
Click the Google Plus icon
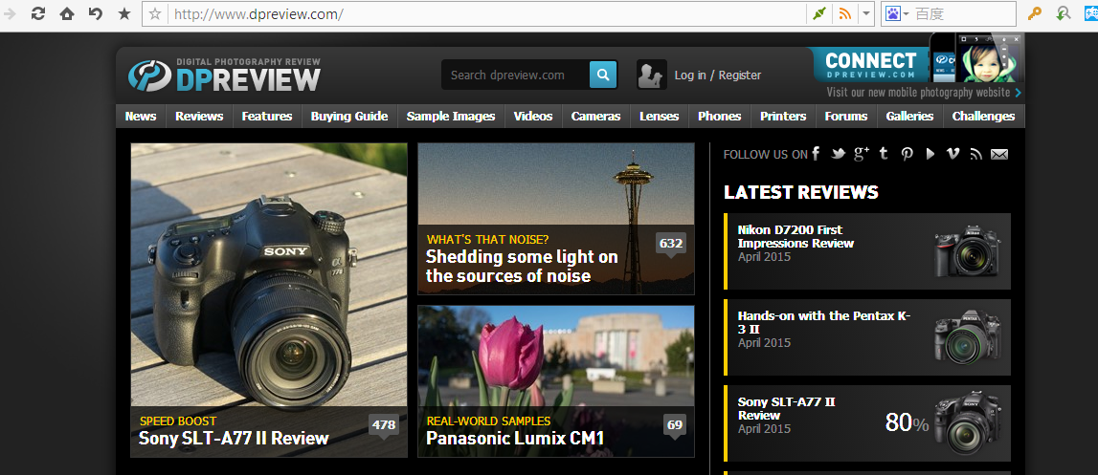point(862,154)
